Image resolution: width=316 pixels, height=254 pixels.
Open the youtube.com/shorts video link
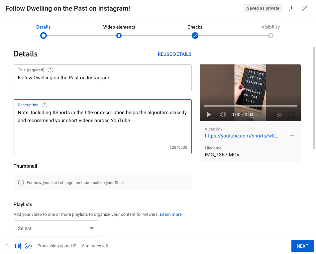[x=241, y=136]
